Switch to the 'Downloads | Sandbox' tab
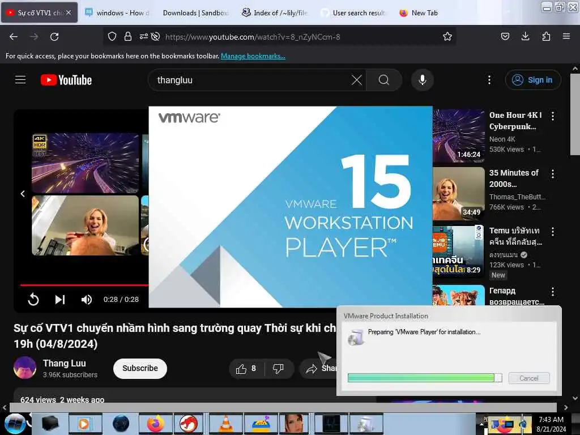 pyautogui.click(x=195, y=13)
